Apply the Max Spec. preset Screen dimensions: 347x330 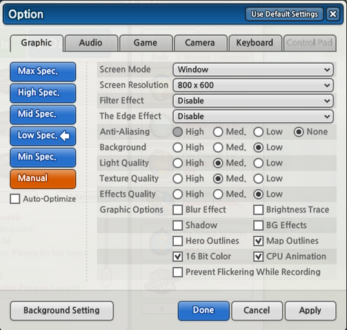pyautogui.click(x=43, y=72)
